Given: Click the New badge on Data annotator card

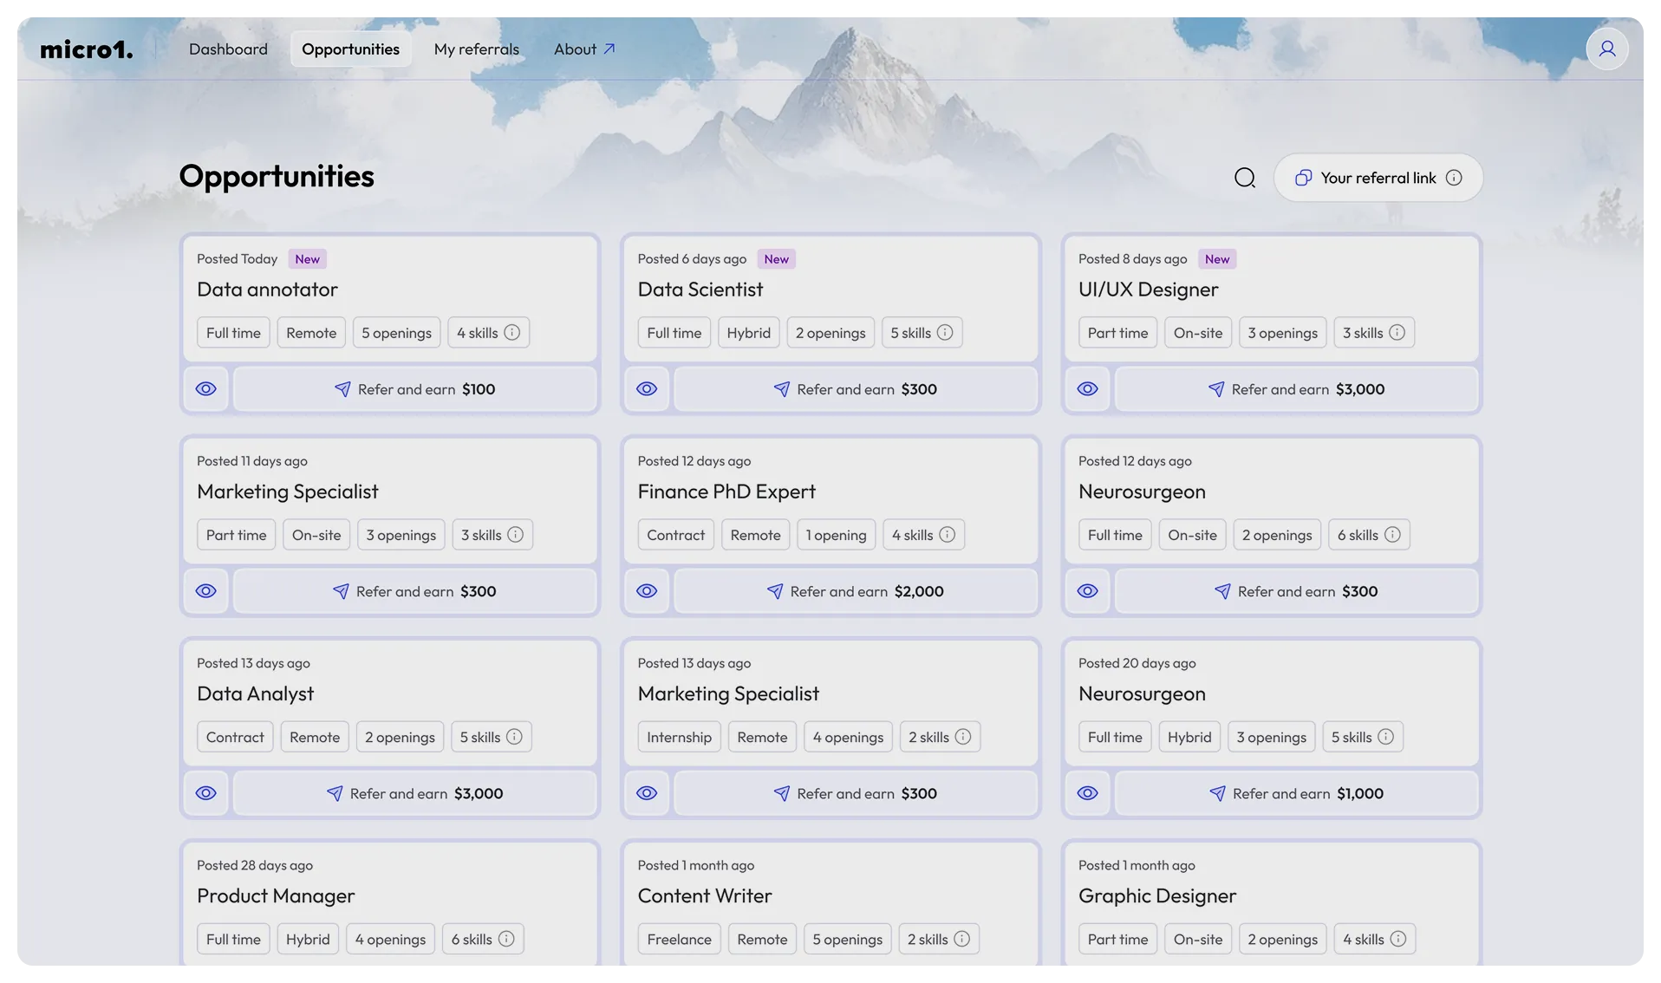Looking at the screenshot, I should tap(307, 258).
